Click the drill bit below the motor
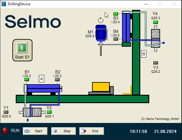This screenshot has width=182, height=140. (101, 51)
